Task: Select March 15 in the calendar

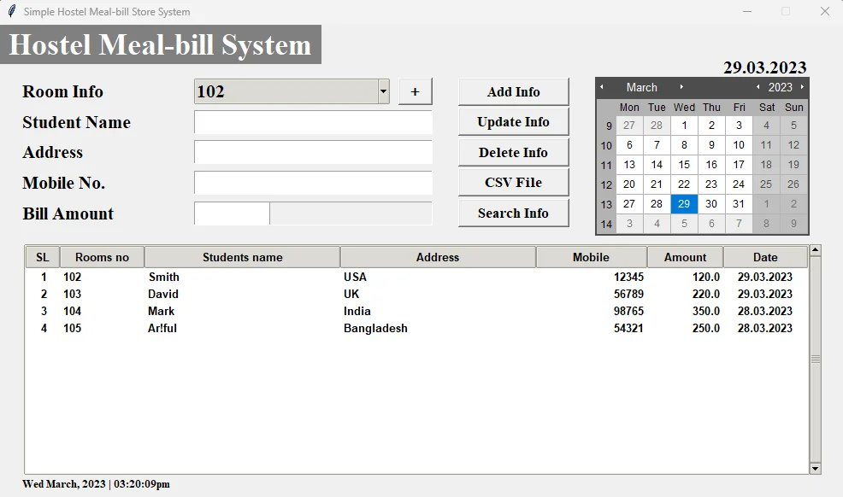Action: [x=684, y=165]
